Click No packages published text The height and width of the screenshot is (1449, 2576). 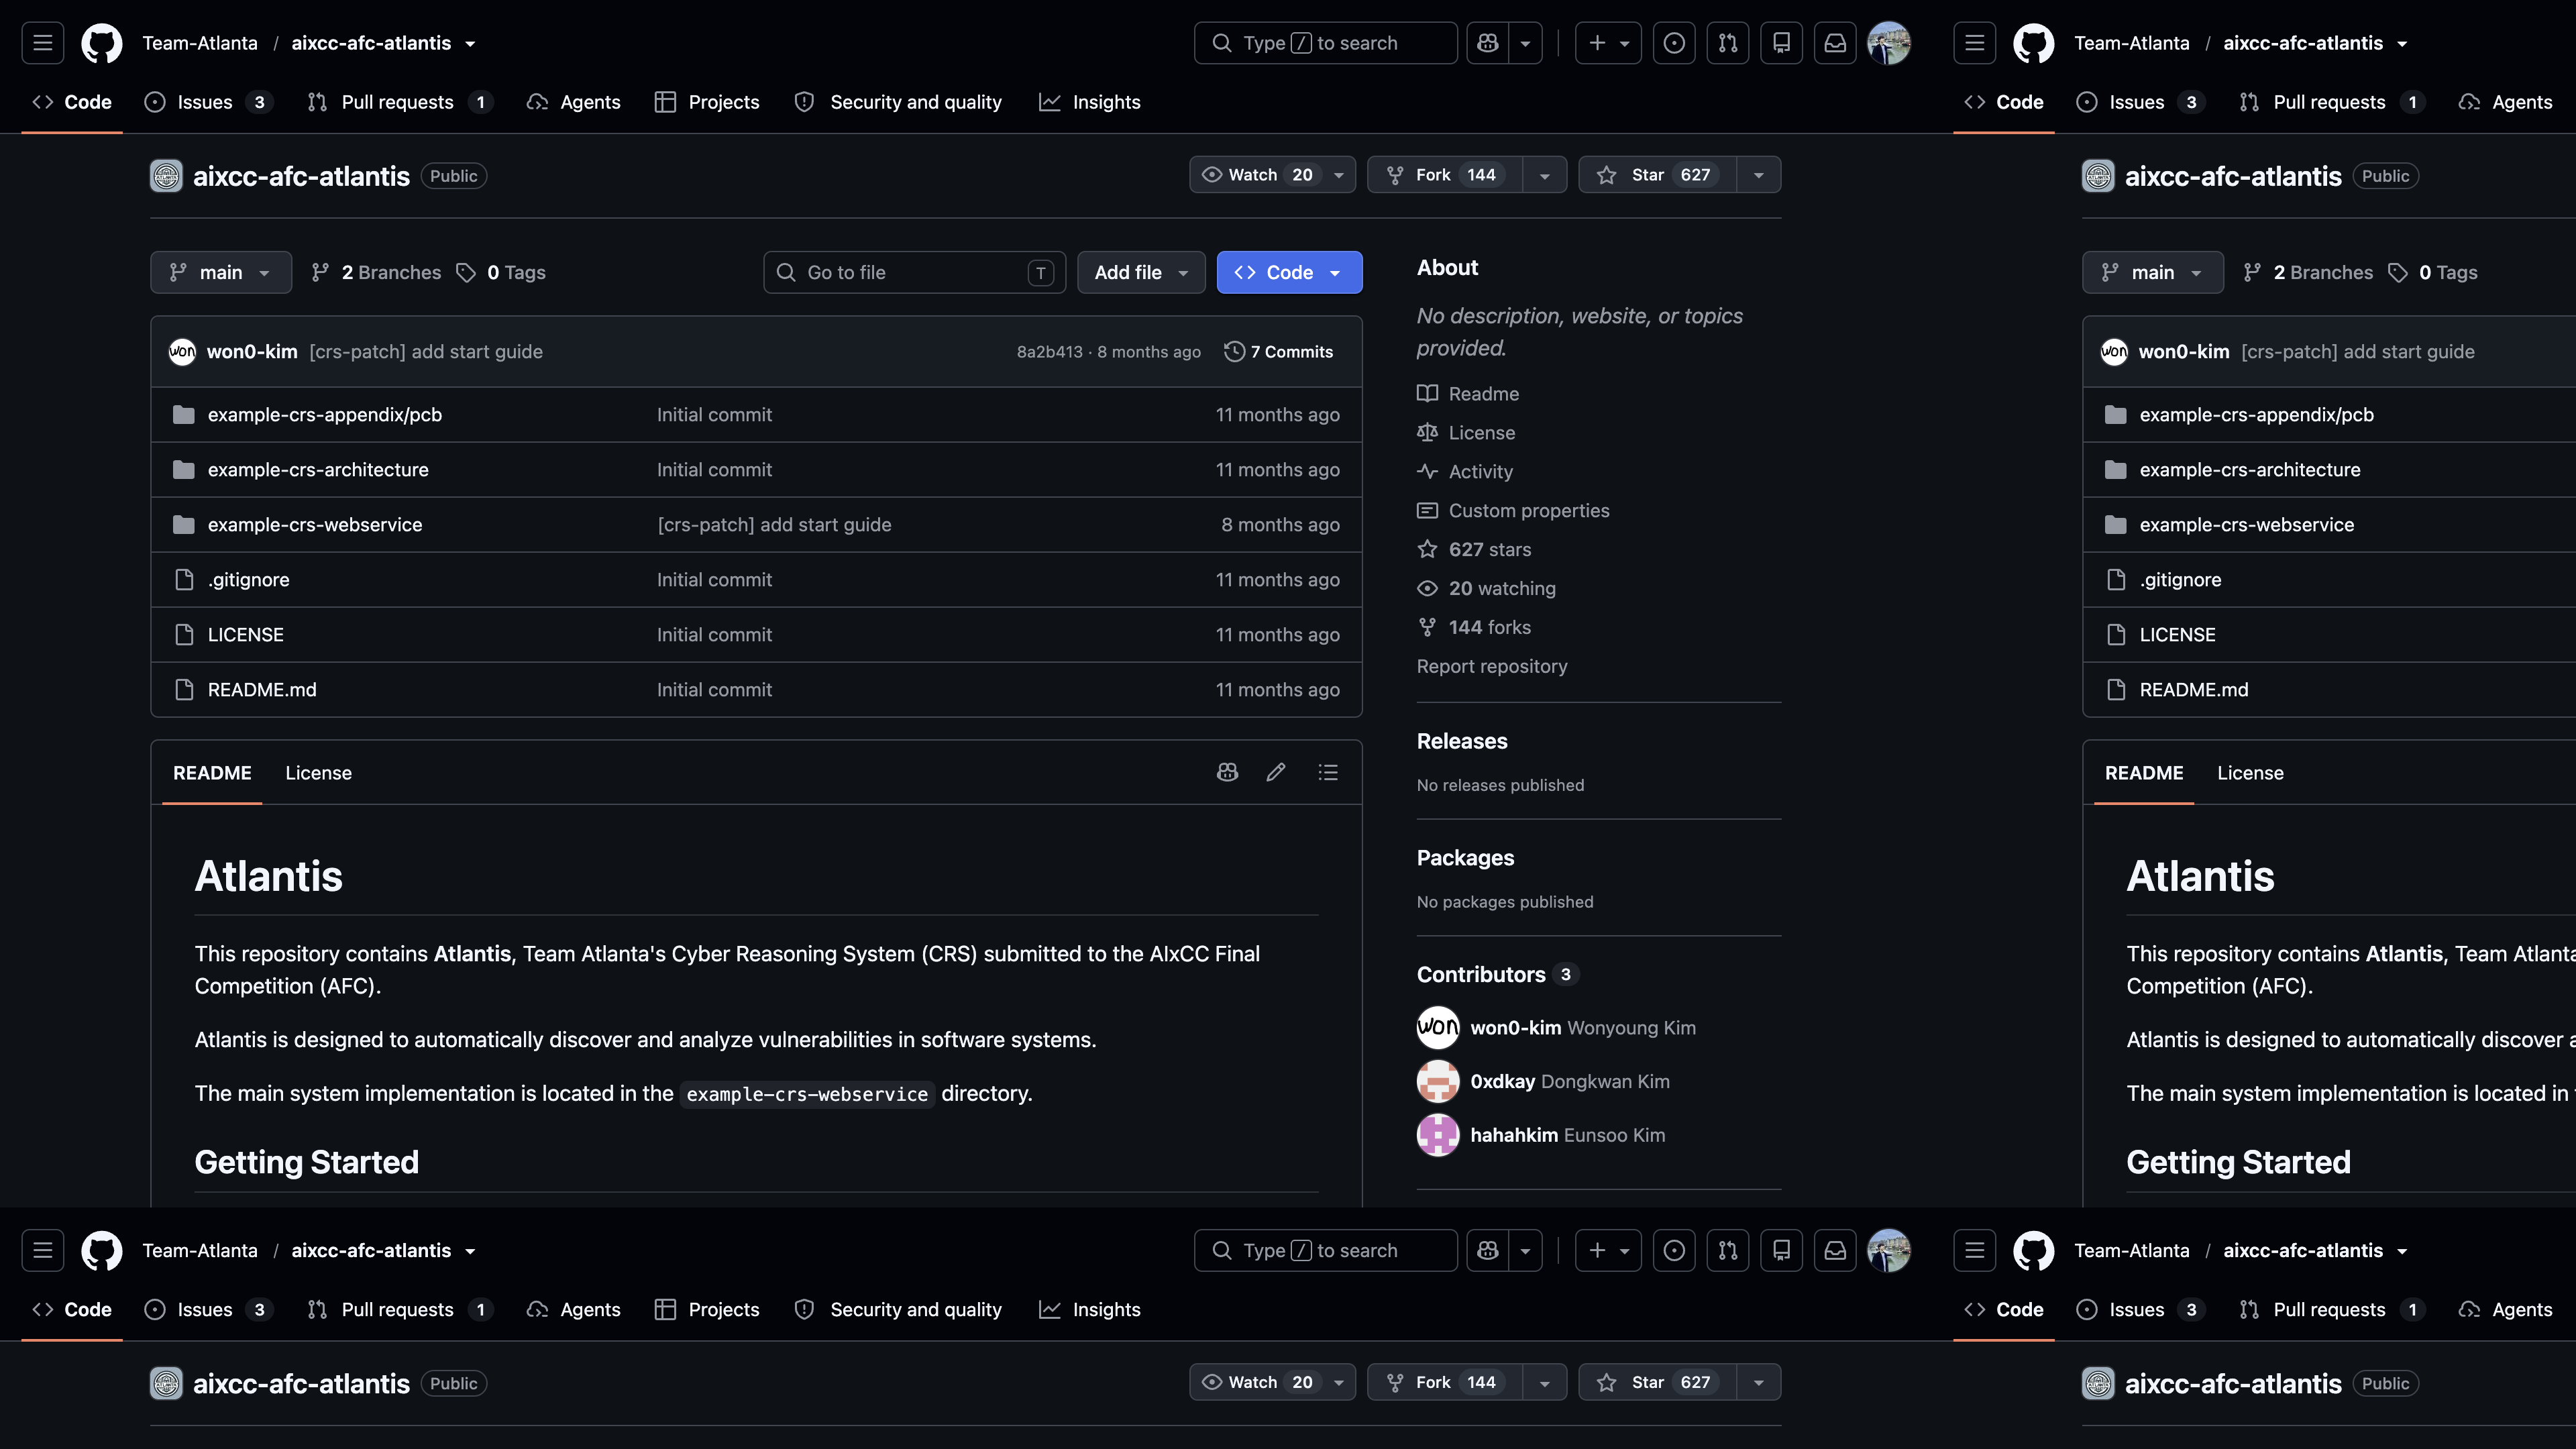click(x=1505, y=902)
